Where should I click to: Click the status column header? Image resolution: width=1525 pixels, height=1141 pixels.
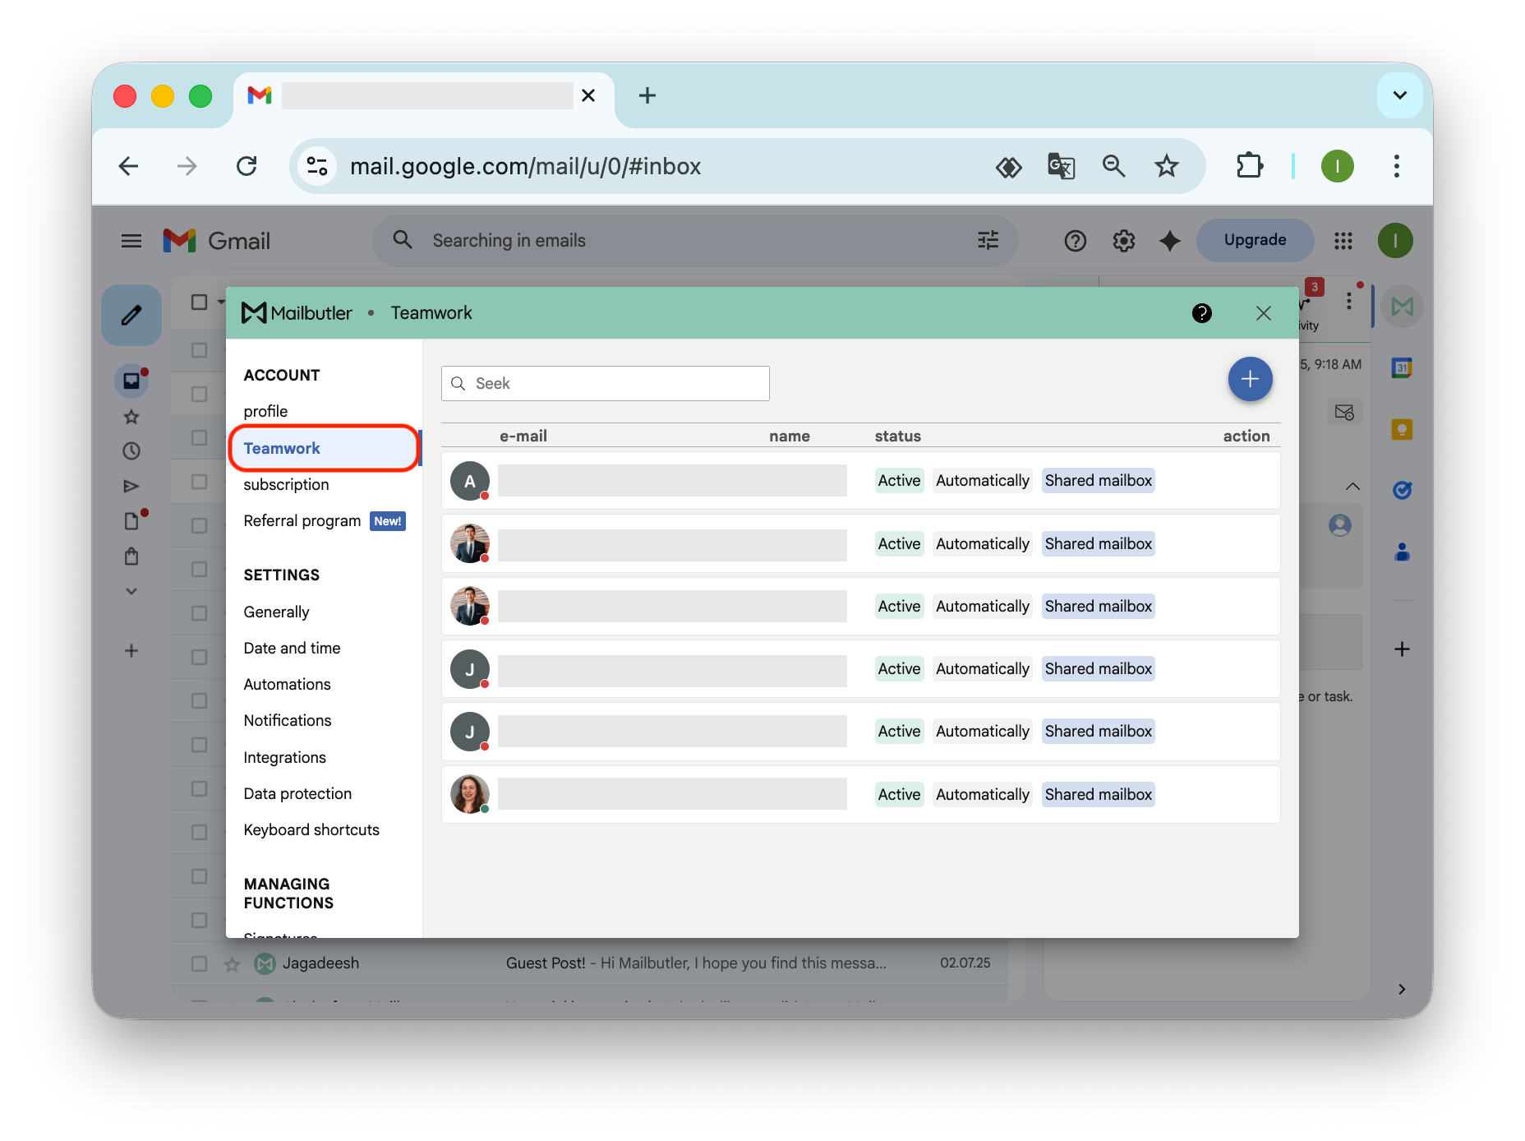[x=897, y=436]
